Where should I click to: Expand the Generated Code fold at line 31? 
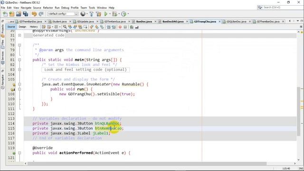click(19, 35)
